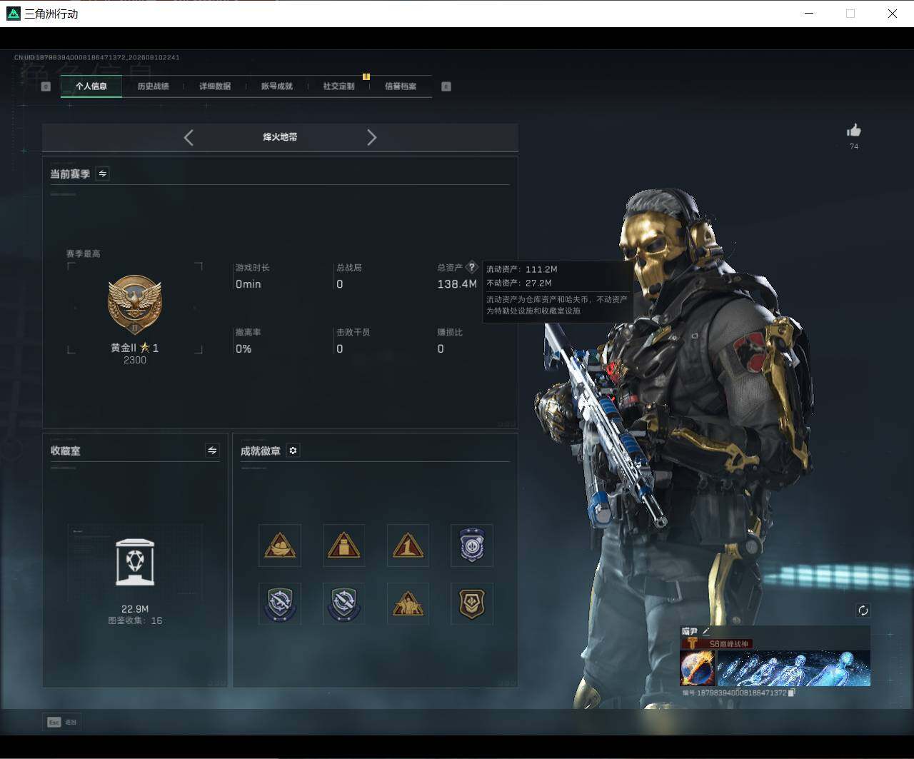This screenshot has height=759, width=914.
Task: Click the 不动资产: 27.2M tooltip line
Action: 519,283
